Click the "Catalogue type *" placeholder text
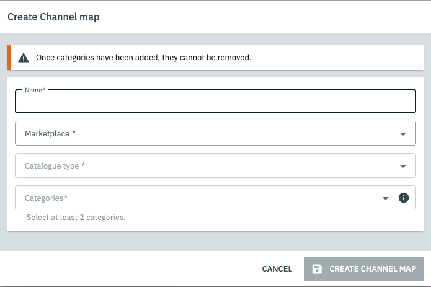This screenshot has width=431, height=287. 55,166
